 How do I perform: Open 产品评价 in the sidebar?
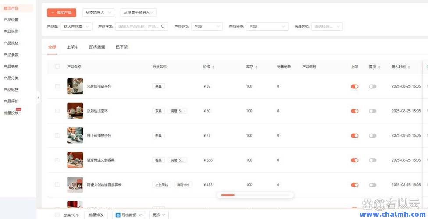(x=11, y=102)
